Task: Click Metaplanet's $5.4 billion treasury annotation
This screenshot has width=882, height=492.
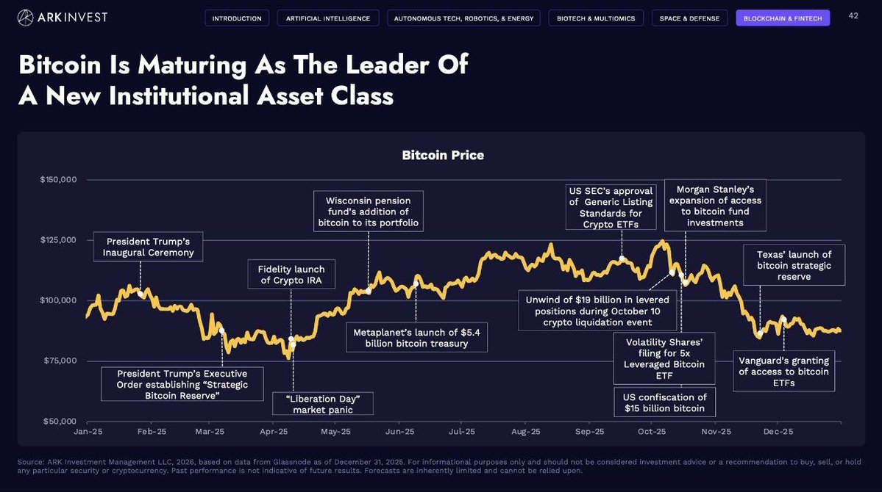Action: coord(416,338)
